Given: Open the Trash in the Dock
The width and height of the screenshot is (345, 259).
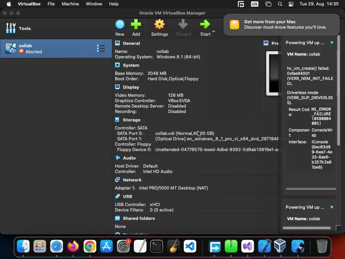Looking at the screenshot, I should [322, 246].
